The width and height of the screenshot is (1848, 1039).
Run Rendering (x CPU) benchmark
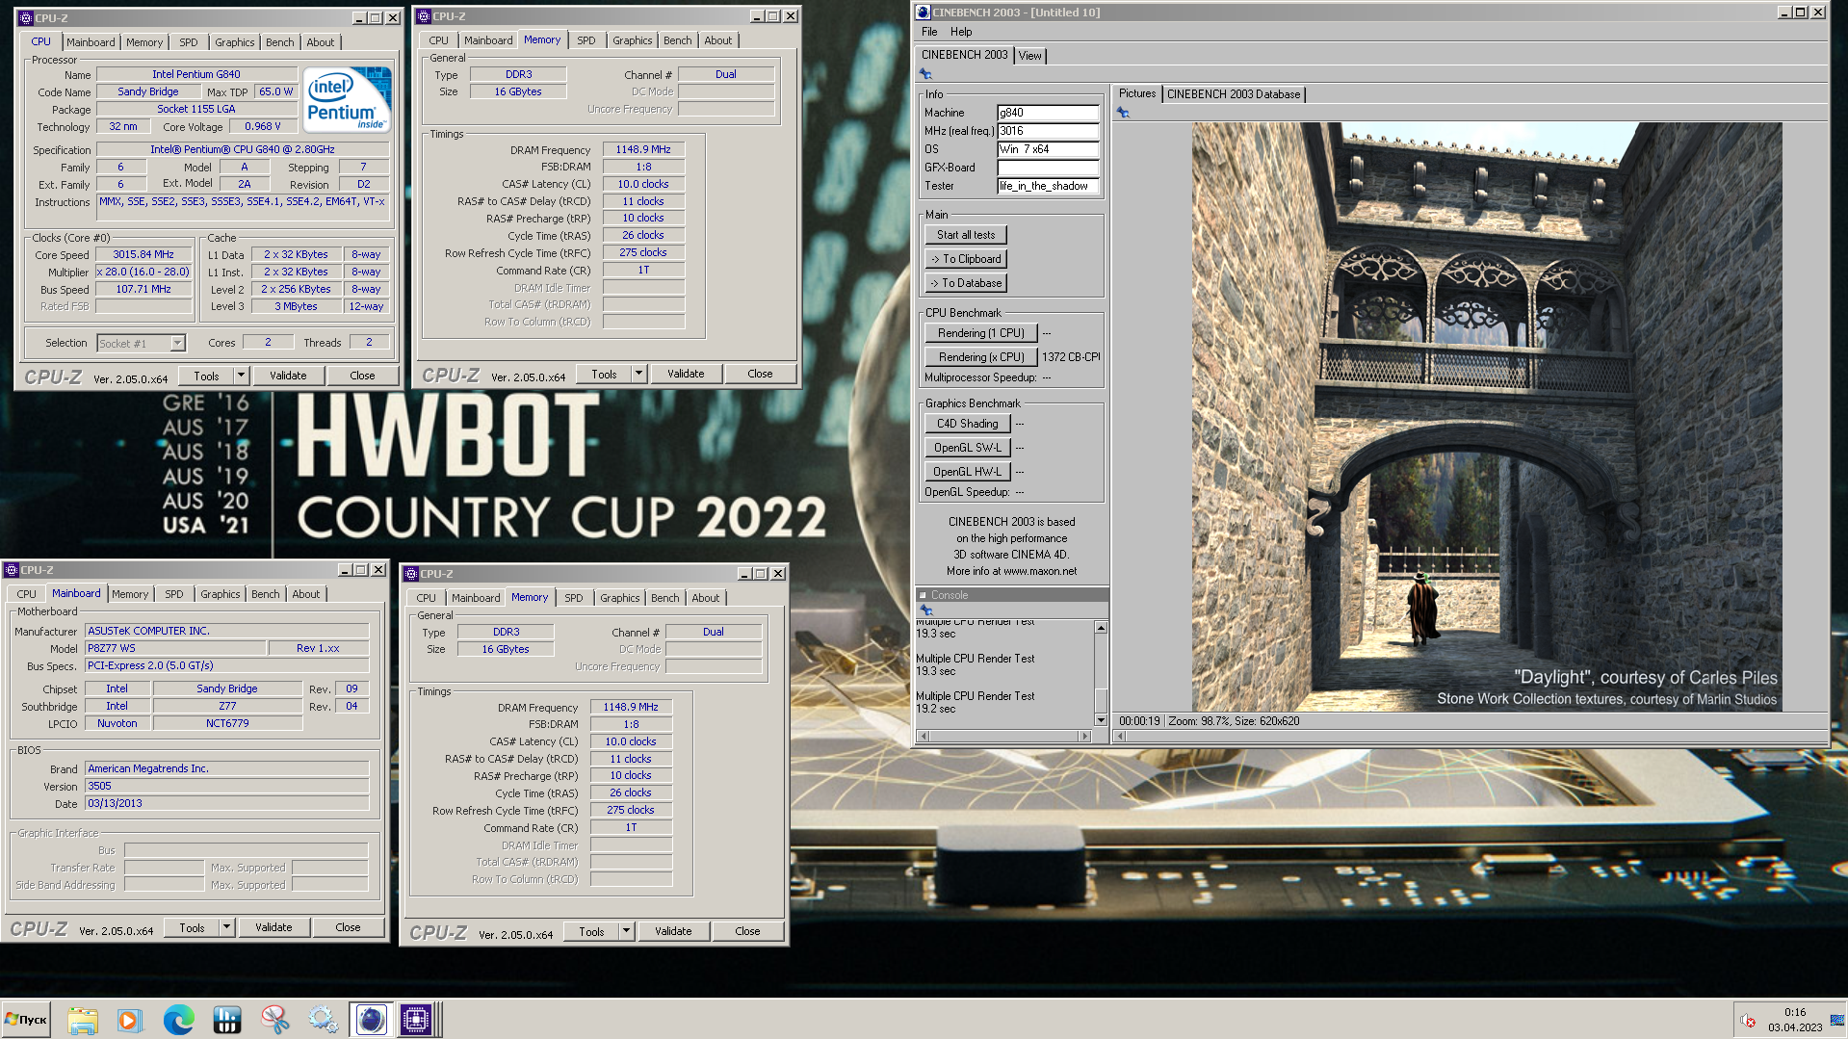click(x=981, y=357)
